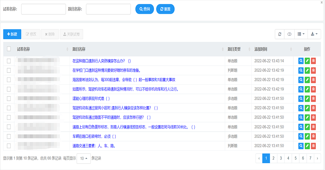Click the green edit icon for the 海因里希法则 row
Screen dimensions: 325x170
click(307, 79)
